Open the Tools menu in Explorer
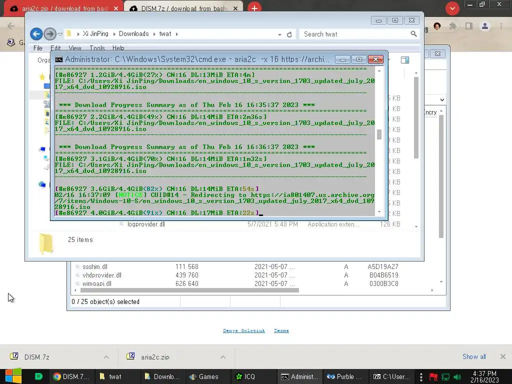512x384 pixels. click(x=97, y=48)
